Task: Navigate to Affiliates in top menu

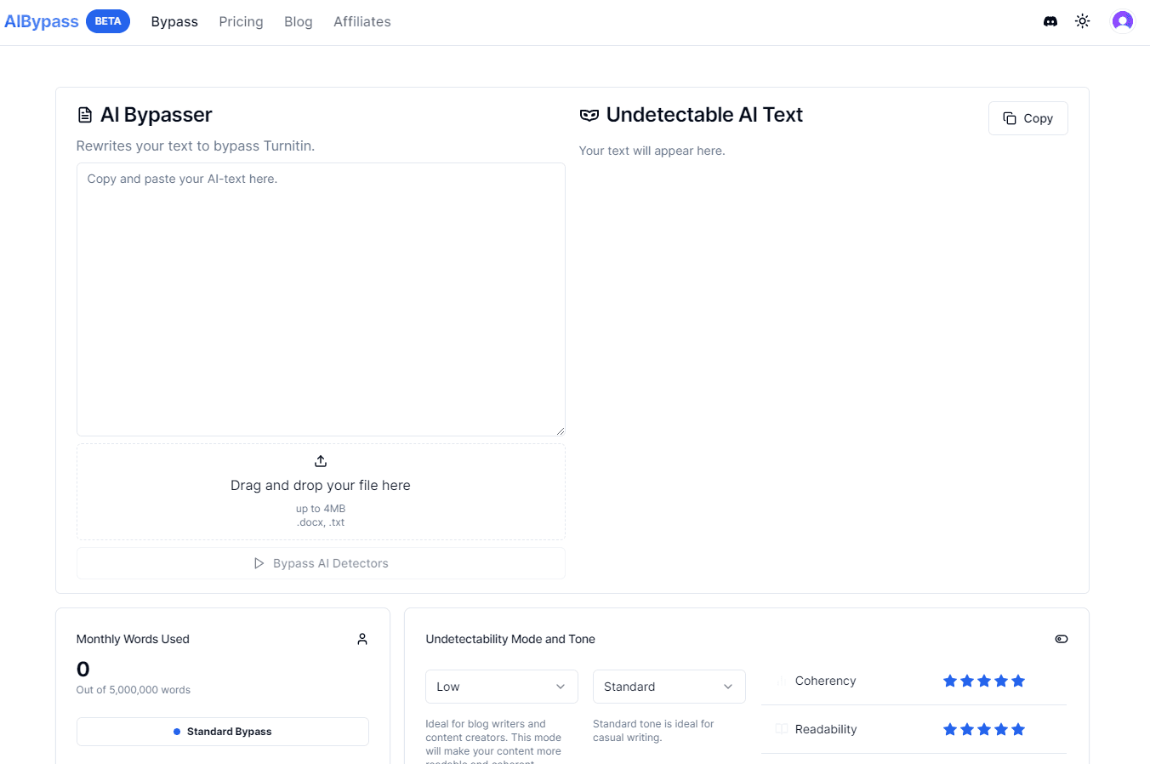Action: pos(362,21)
